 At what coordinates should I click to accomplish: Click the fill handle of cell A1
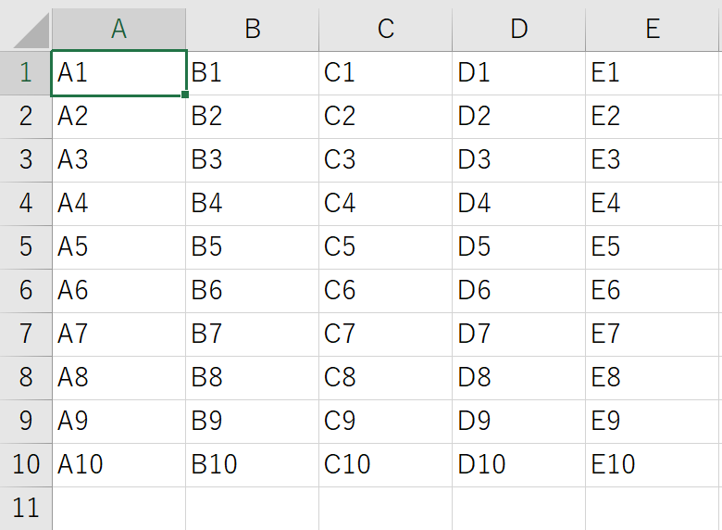point(184,95)
